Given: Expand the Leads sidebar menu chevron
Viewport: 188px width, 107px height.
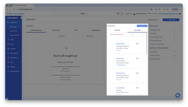Looking at the screenshot, I should coord(19,39).
